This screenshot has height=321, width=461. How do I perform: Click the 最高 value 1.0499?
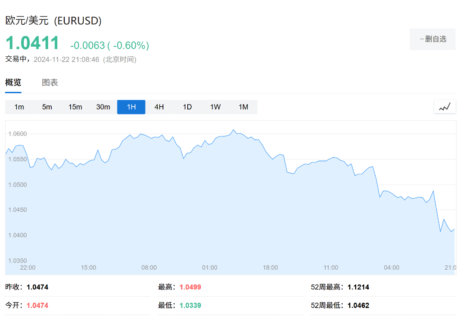coord(190,287)
